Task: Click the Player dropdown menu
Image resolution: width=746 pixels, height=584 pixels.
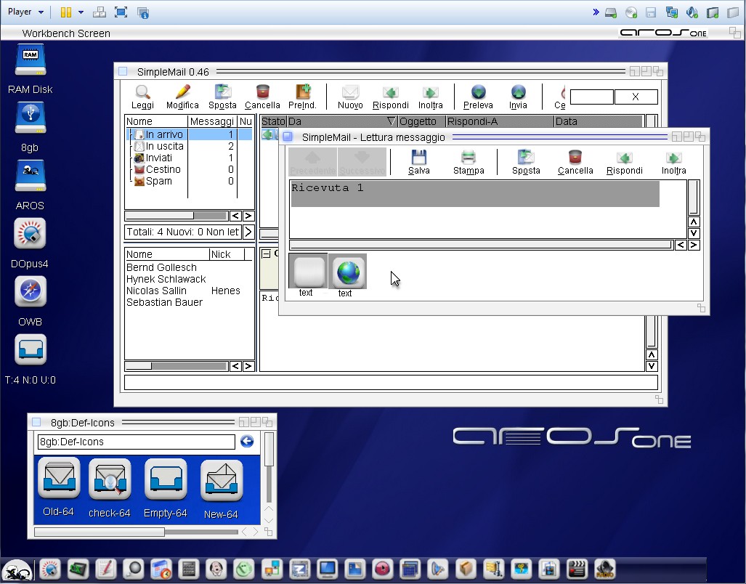Action: [25, 12]
